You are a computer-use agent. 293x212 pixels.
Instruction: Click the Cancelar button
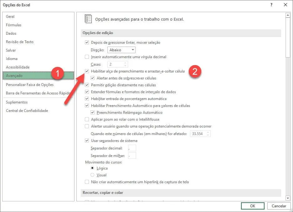point(279,206)
